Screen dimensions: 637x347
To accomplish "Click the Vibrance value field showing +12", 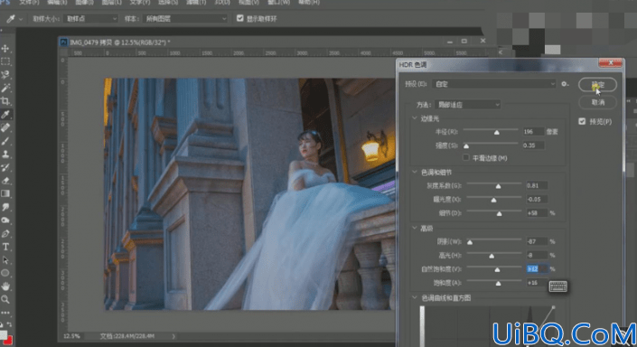I will [x=537, y=268].
